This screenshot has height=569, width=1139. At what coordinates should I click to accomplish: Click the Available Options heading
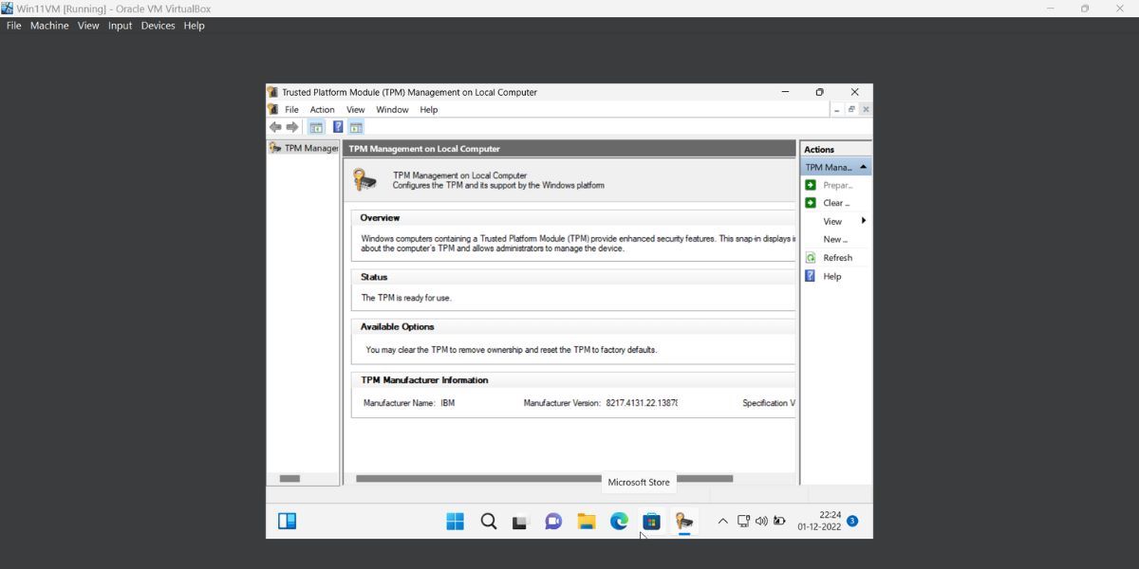(x=397, y=326)
